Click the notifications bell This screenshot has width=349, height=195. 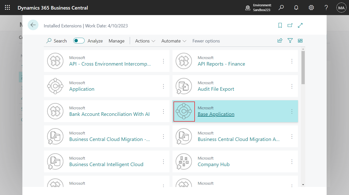point(296,7)
